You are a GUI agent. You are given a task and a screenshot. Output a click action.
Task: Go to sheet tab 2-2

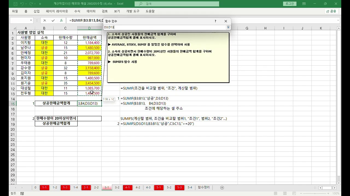[x=96, y=188]
